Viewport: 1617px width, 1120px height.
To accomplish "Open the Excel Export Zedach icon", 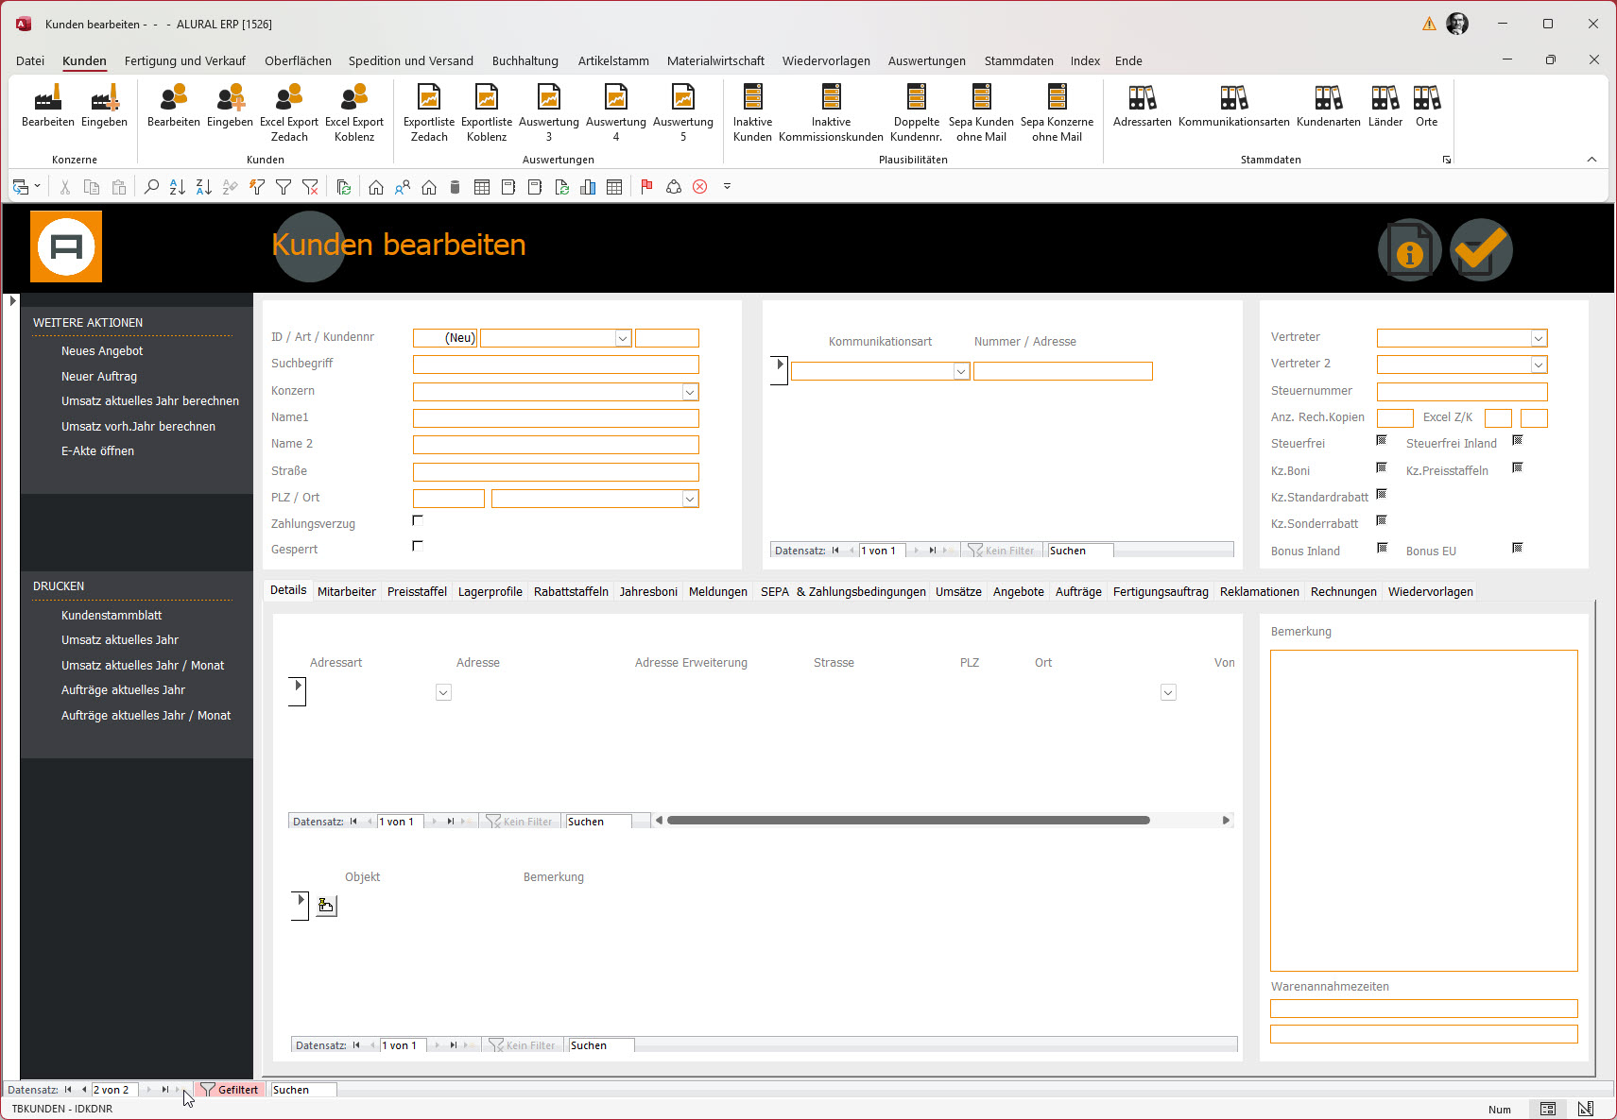I will (x=288, y=98).
